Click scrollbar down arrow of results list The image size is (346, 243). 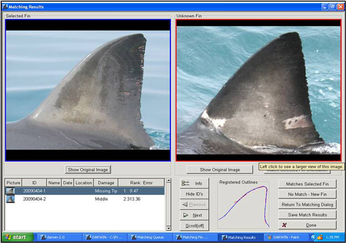click(168, 227)
